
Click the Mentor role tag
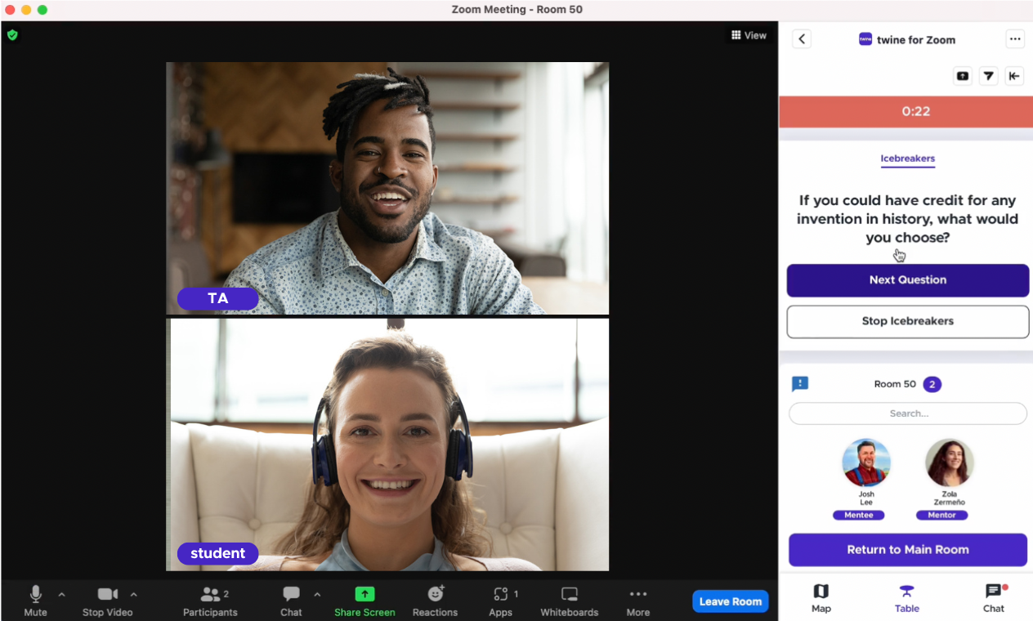(x=942, y=516)
